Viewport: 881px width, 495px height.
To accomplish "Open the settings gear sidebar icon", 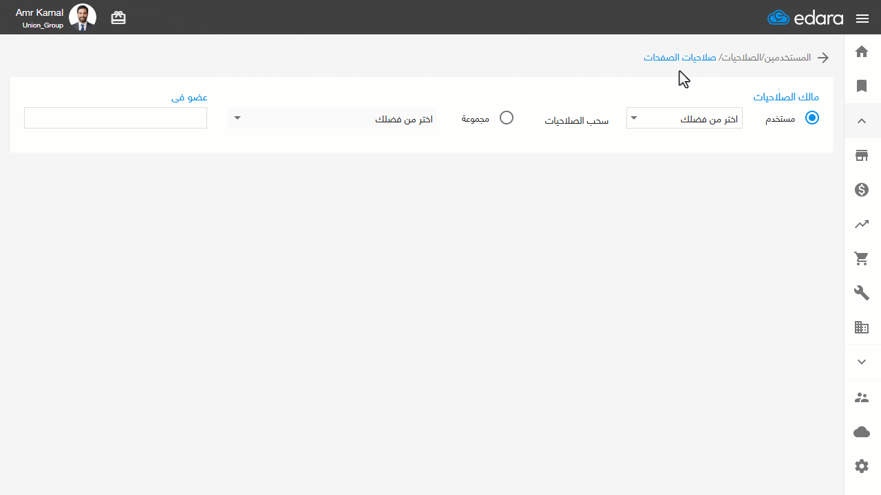I will (862, 466).
